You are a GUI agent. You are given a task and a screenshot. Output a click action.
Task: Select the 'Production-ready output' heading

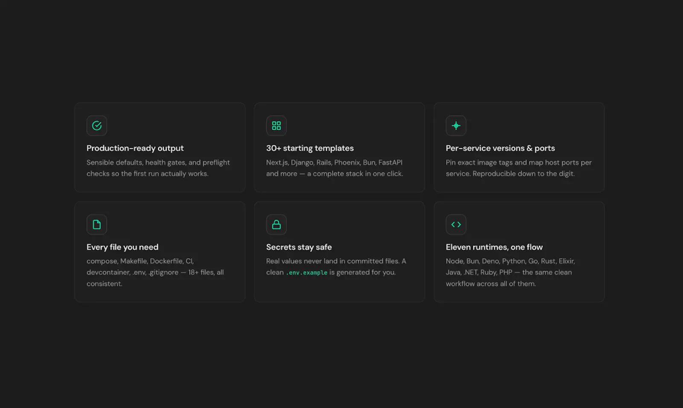click(x=135, y=148)
